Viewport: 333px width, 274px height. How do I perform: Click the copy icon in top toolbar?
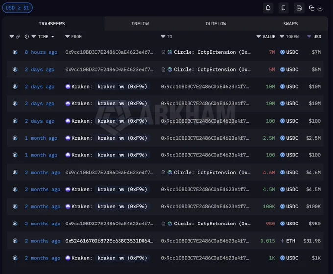[312, 8]
